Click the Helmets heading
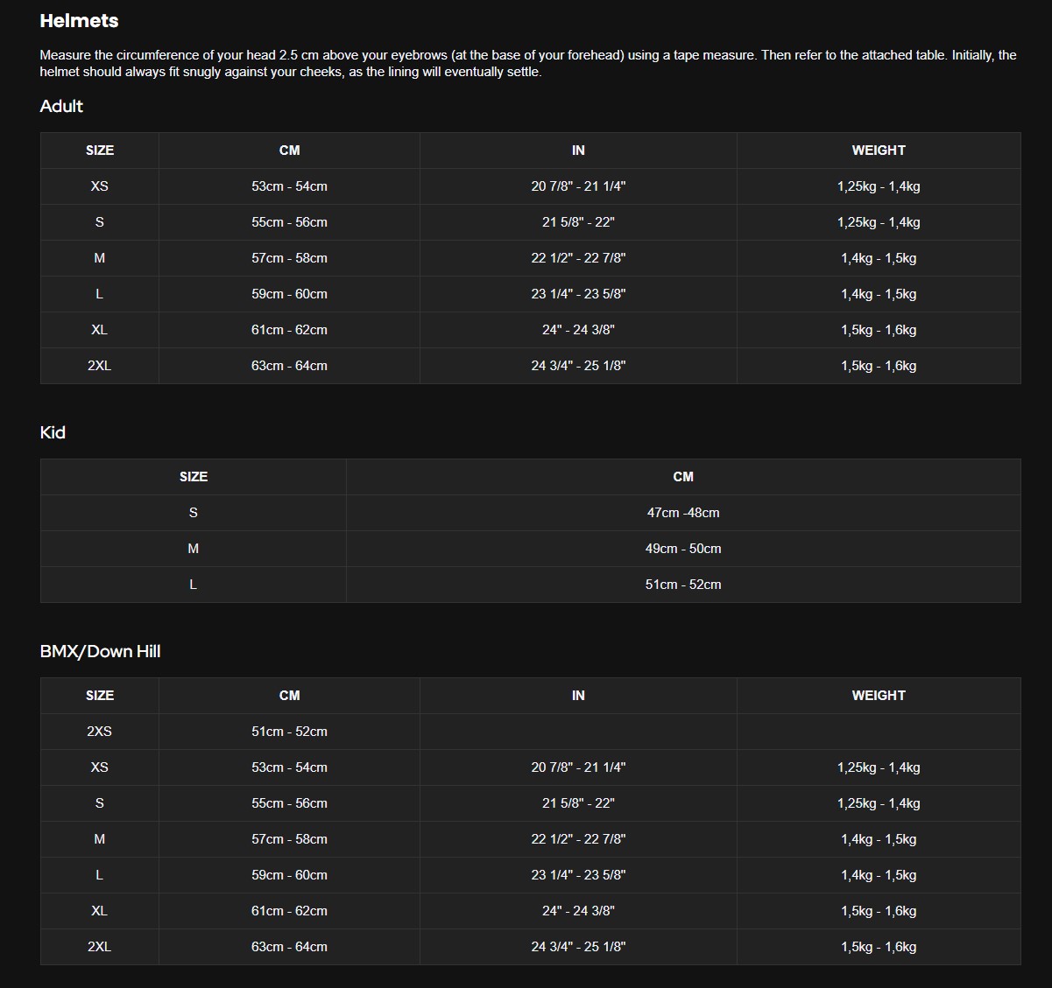Image resolution: width=1052 pixels, height=988 pixels. [79, 21]
